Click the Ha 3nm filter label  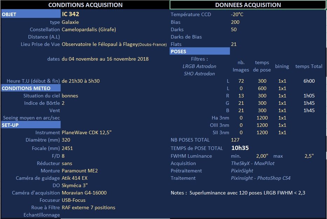pos(220,118)
